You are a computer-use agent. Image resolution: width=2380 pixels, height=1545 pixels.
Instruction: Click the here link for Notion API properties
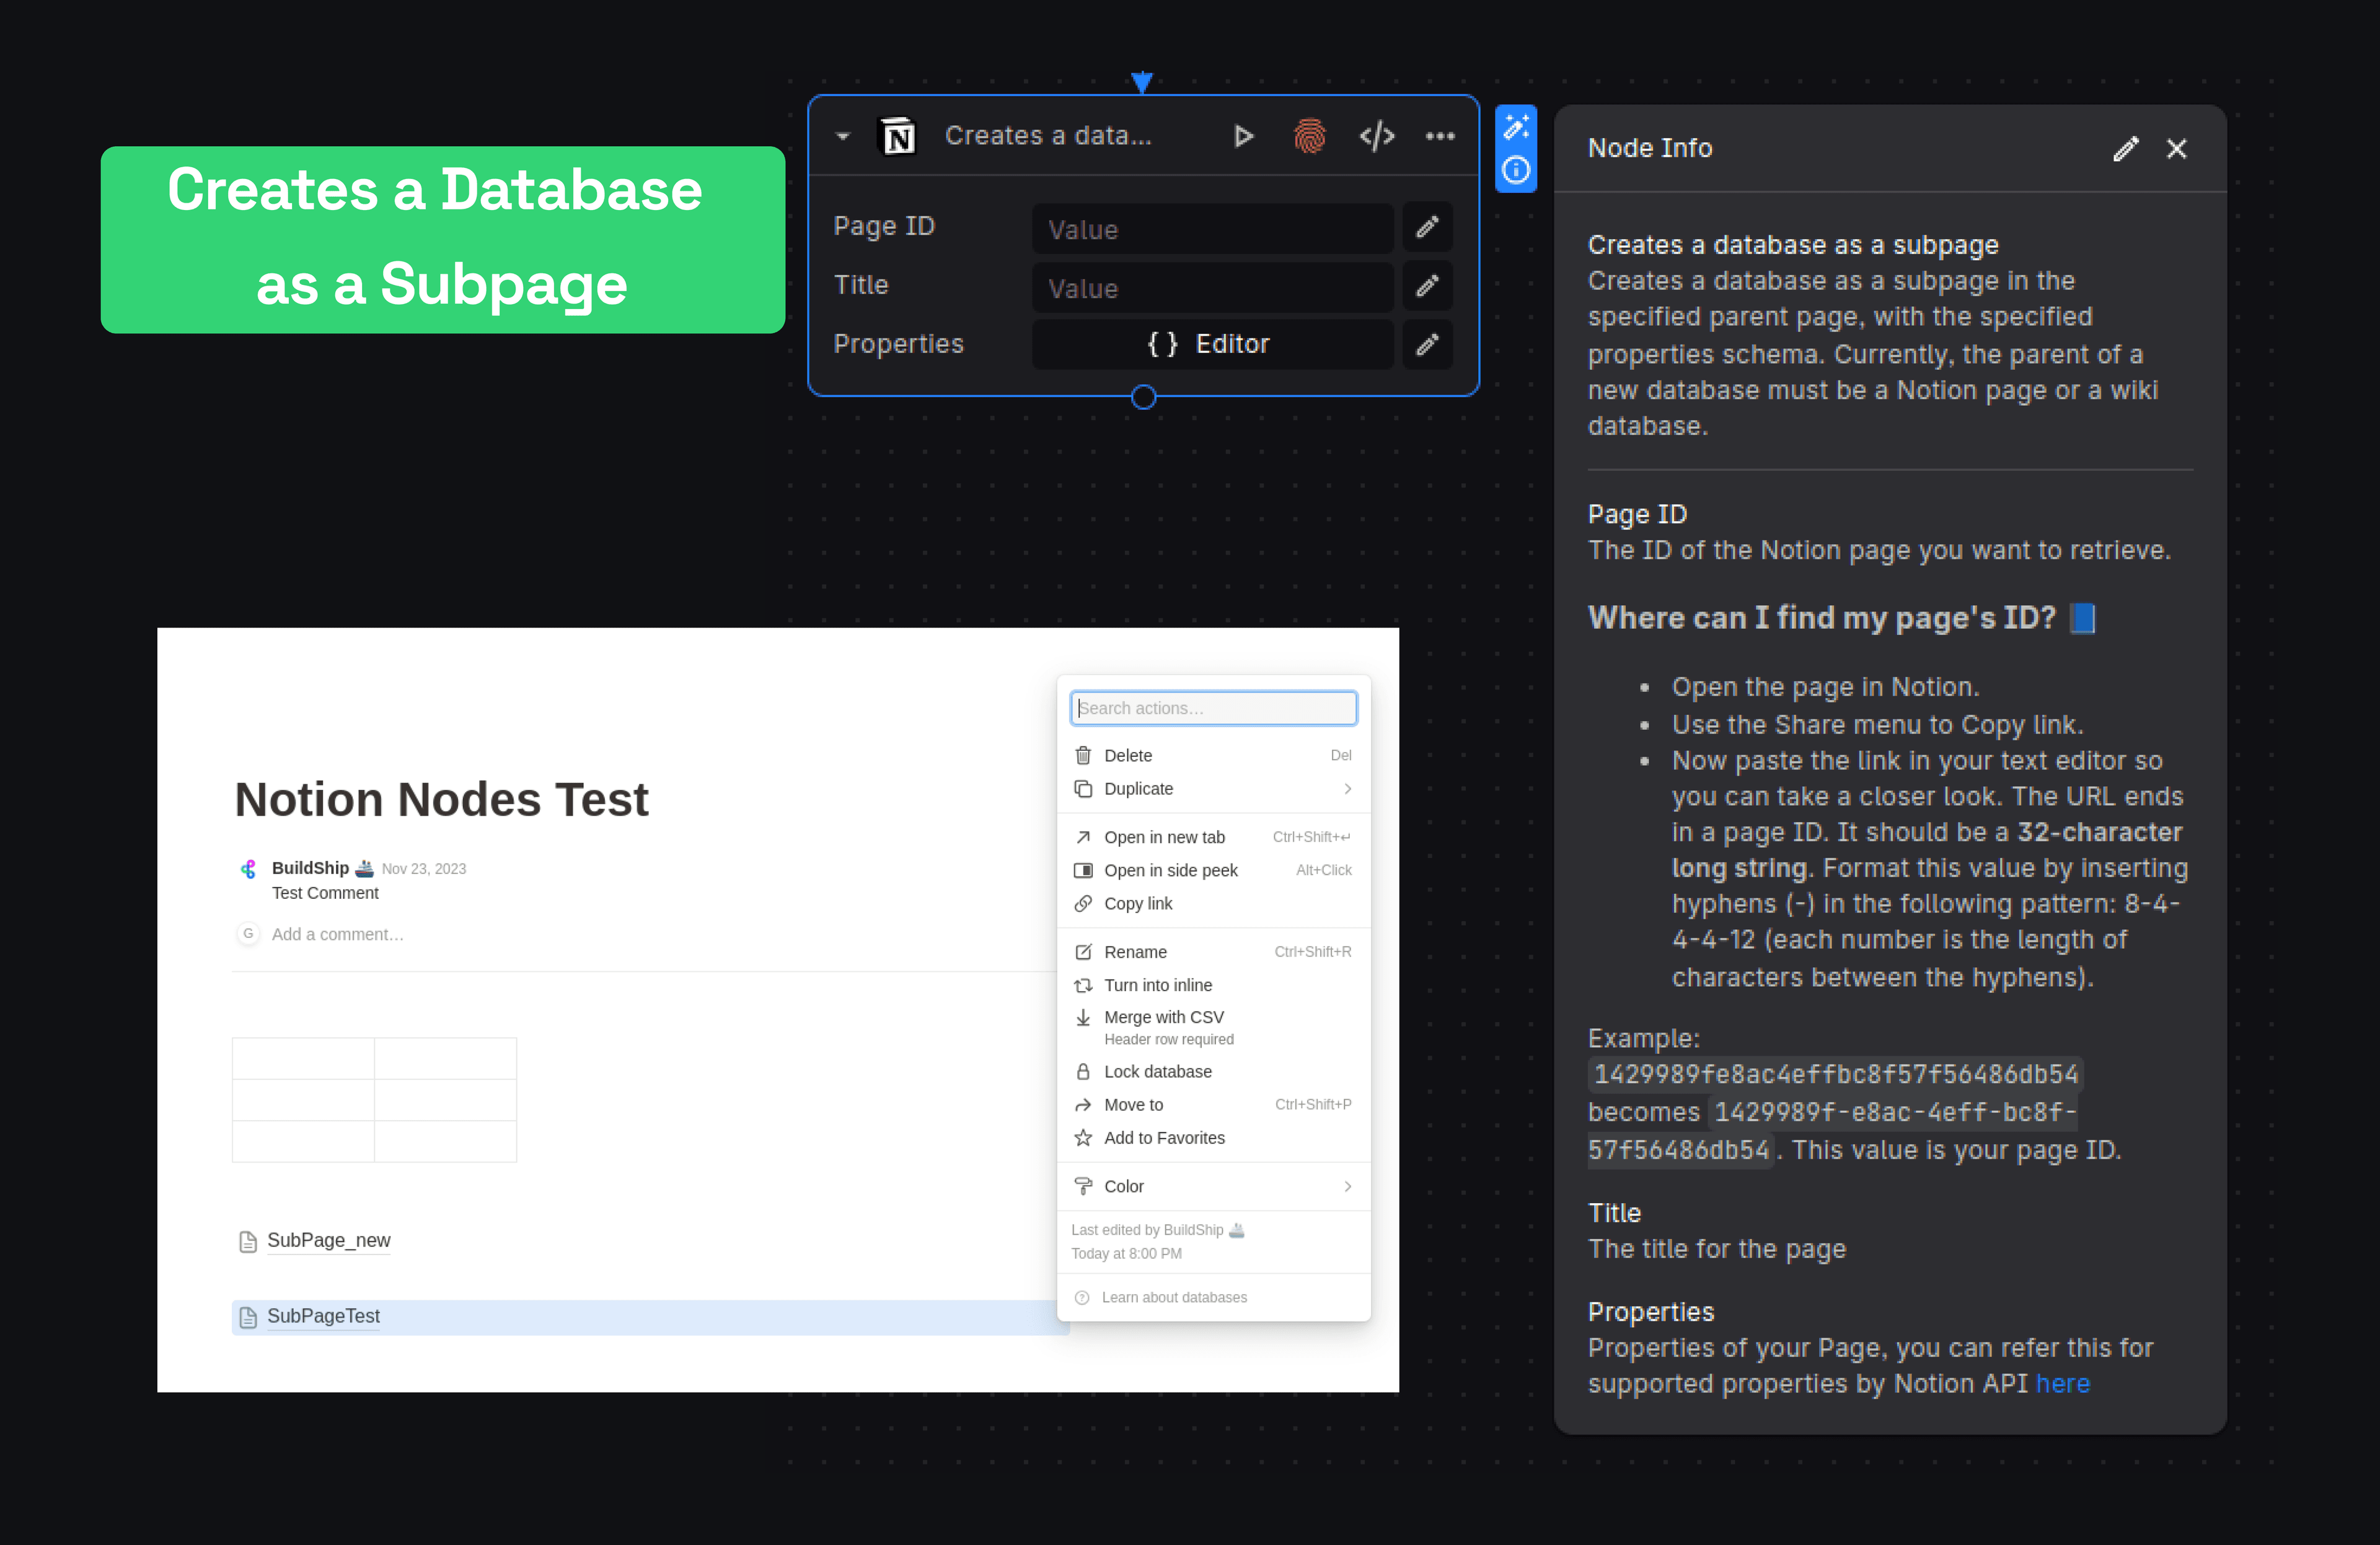[x=2063, y=1383]
